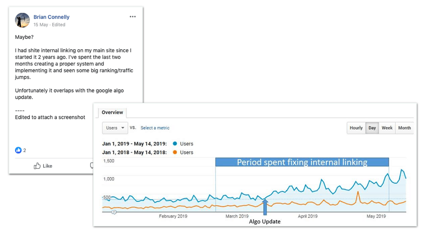The image size is (425, 235).
Task: Open the Overview tab
Action: [x=112, y=112]
